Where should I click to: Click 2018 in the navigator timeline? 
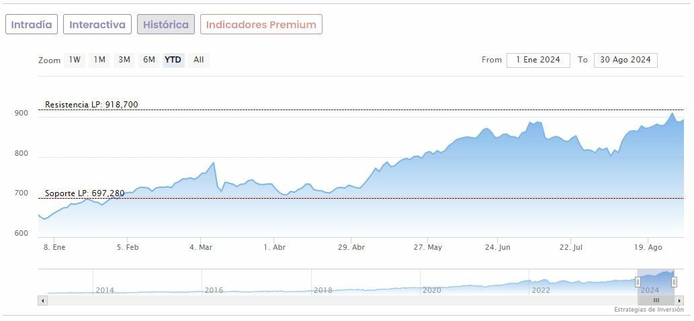coord(322,290)
